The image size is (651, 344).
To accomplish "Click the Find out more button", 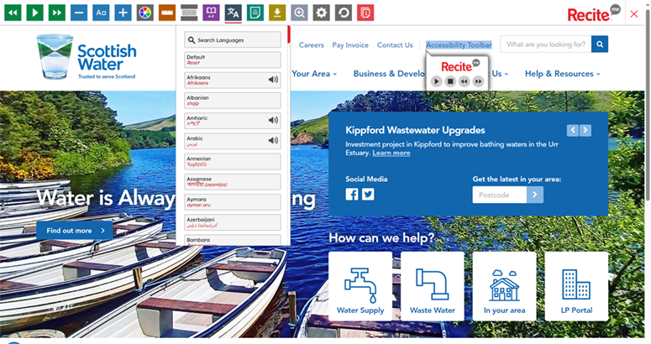I will [x=74, y=231].
